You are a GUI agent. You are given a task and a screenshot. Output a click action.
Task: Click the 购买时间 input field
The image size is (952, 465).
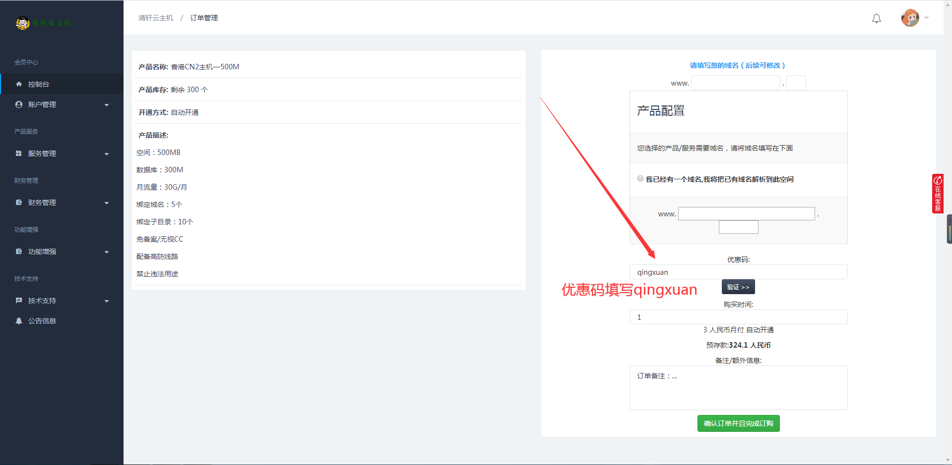point(738,317)
